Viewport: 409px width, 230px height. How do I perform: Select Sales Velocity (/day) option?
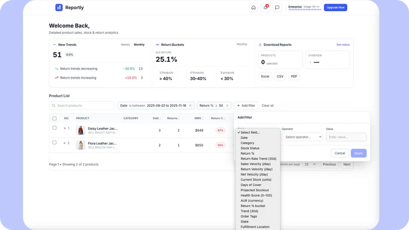tap(258, 164)
